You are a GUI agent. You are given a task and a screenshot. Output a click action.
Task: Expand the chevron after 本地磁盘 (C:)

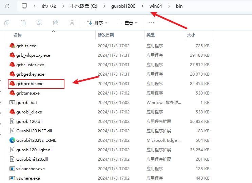pos(104,6)
